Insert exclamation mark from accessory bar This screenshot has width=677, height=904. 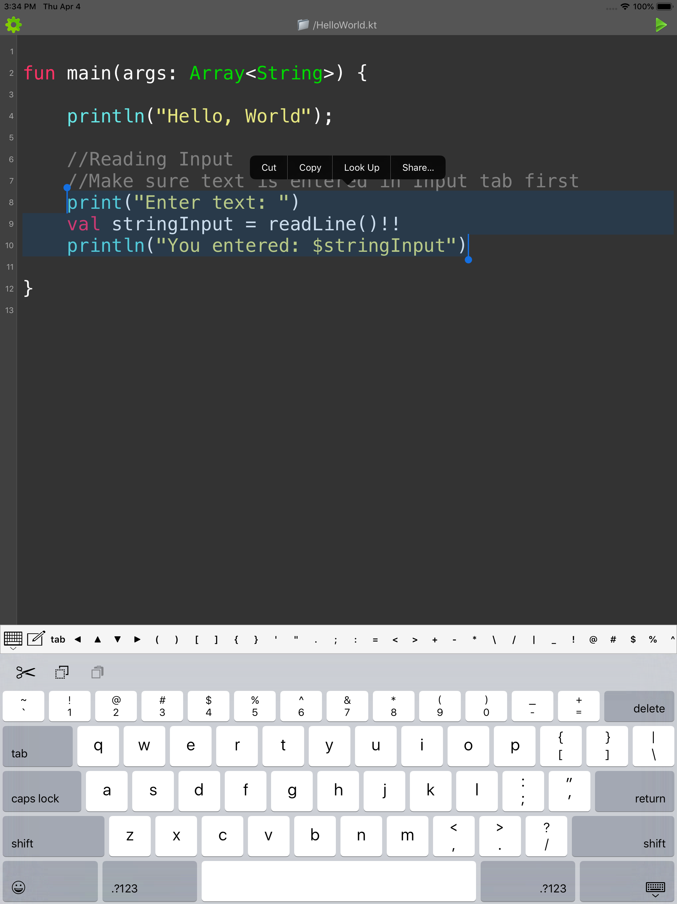click(x=573, y=640)
